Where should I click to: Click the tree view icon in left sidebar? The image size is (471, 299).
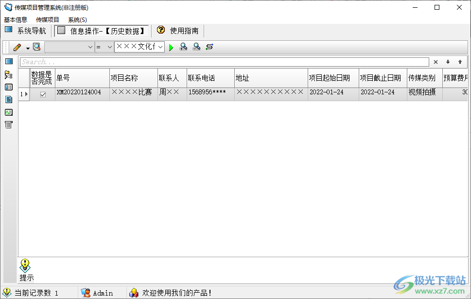coord(8,74)
